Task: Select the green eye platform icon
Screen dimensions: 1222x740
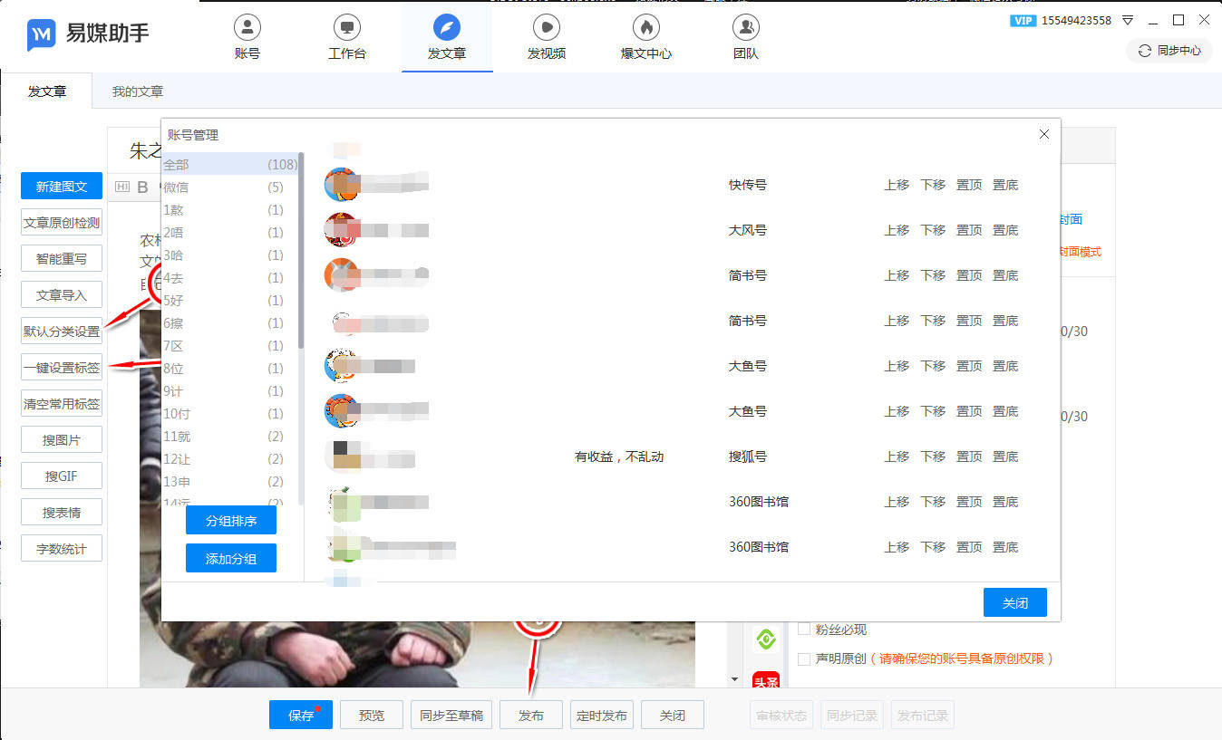Action: (x=766, y=640)
